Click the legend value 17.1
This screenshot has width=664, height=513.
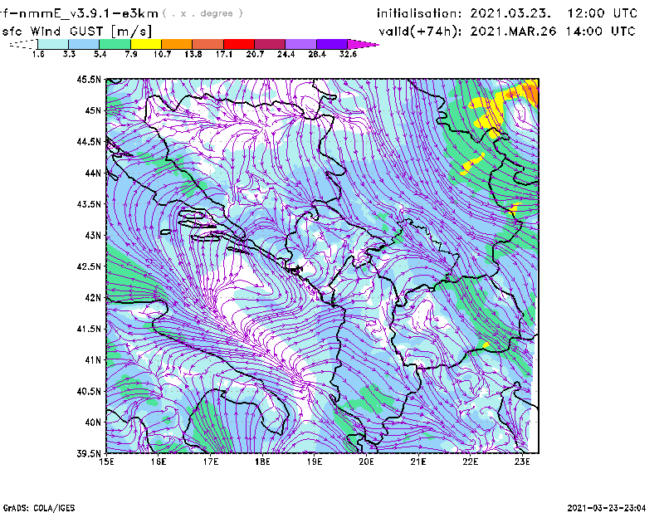pyautogui.click(x=223, y=54)
